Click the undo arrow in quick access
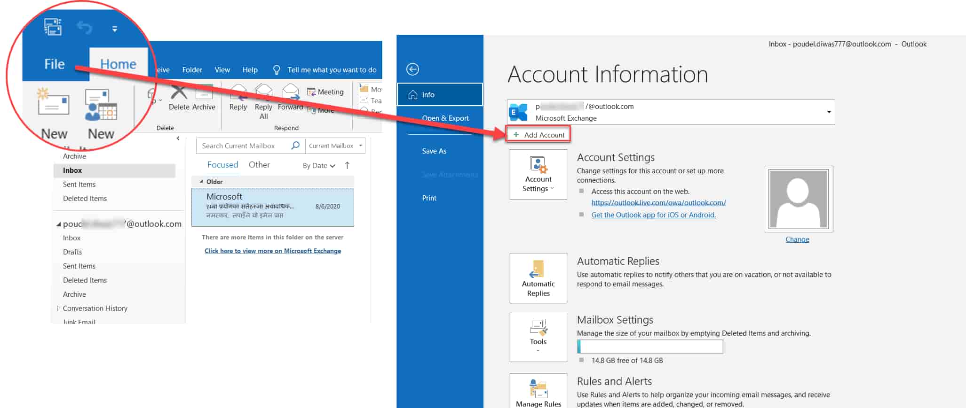966x408 pixels. coord(85,28)
